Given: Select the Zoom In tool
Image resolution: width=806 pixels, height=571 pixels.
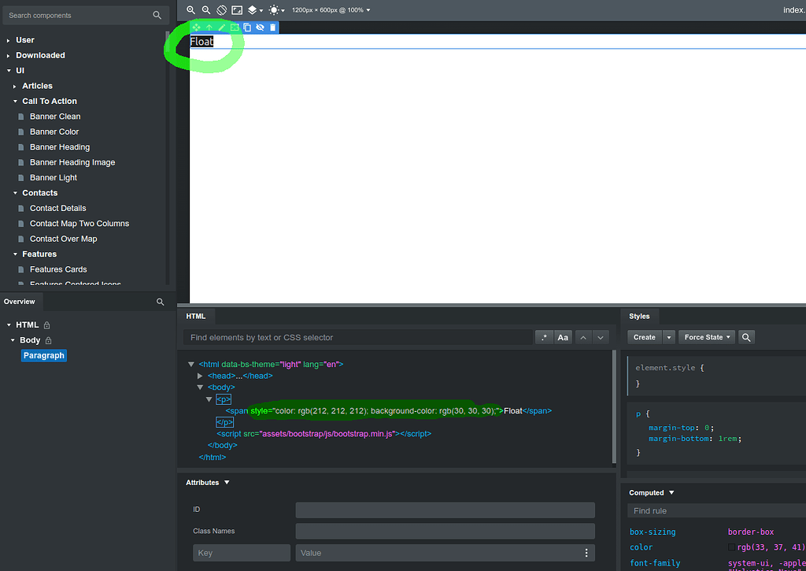Looking at the screenshot, I should (x=191, y=9).
